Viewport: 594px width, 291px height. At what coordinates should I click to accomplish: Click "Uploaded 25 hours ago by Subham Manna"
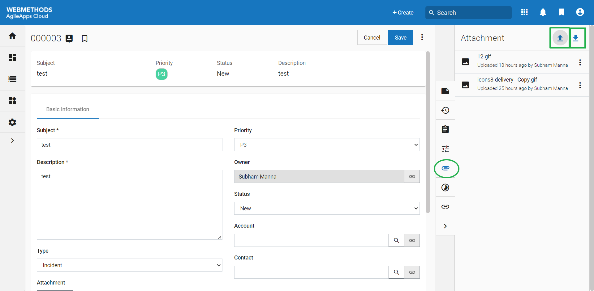[523, 88]
